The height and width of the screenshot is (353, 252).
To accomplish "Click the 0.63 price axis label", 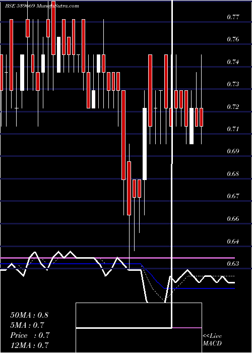I will (x=233, y=263).
